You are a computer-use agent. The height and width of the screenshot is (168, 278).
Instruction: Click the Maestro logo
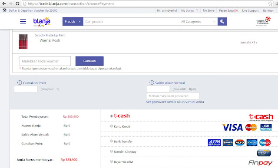[265, 142]
